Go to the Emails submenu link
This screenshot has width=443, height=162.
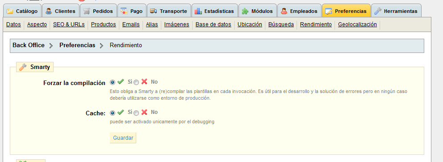coord(131,24)
